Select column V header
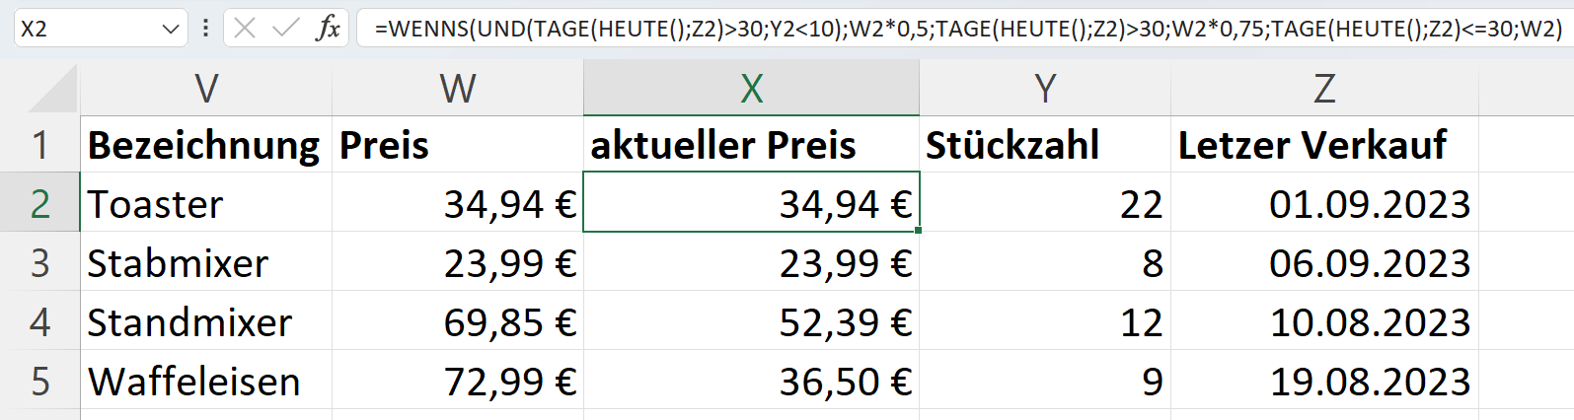This screenshot has width=1574, height=420. coord(206,89)
